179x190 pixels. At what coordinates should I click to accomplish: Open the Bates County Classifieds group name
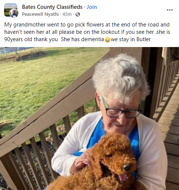tap(52, 7)
